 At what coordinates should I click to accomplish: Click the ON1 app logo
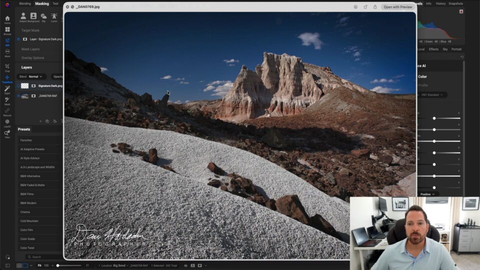point(7,4)
